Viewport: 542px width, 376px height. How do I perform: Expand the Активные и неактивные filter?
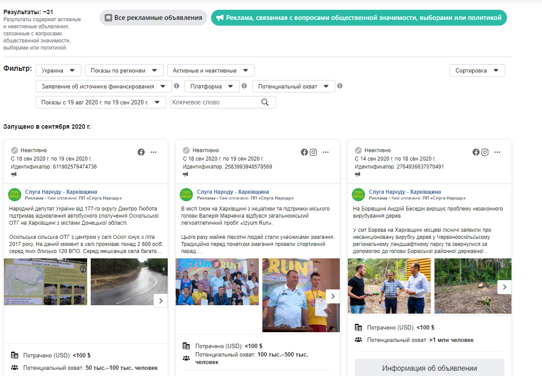click(211, 70)
